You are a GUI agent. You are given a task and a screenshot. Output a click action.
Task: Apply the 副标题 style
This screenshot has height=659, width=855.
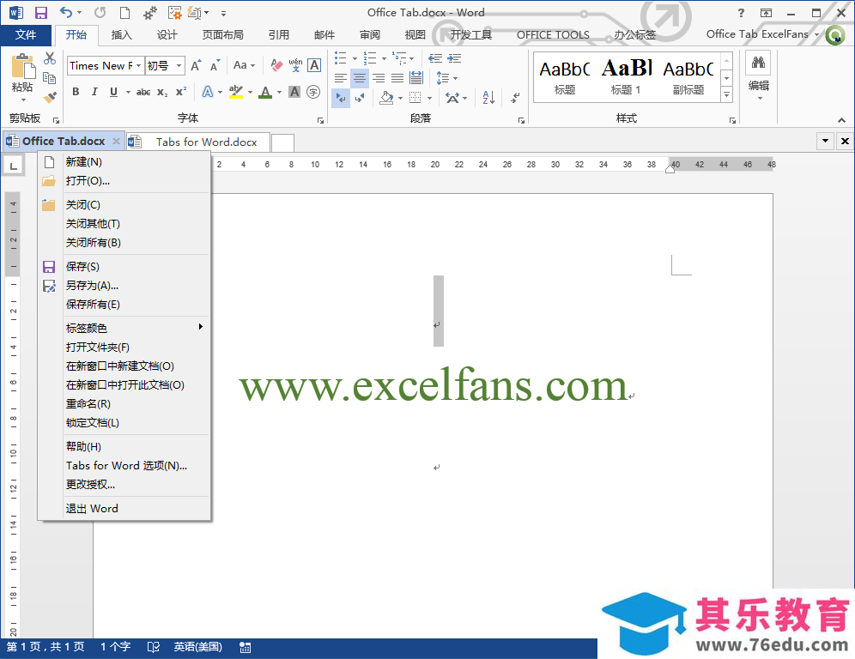click(x=688, y=77)
